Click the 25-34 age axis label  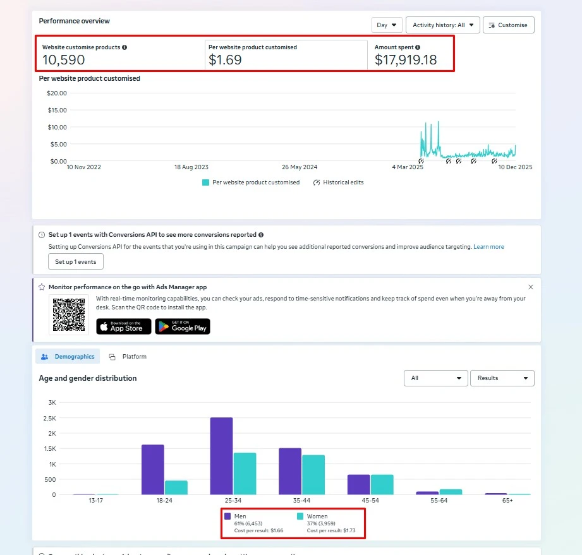click(x=233, y=501)
